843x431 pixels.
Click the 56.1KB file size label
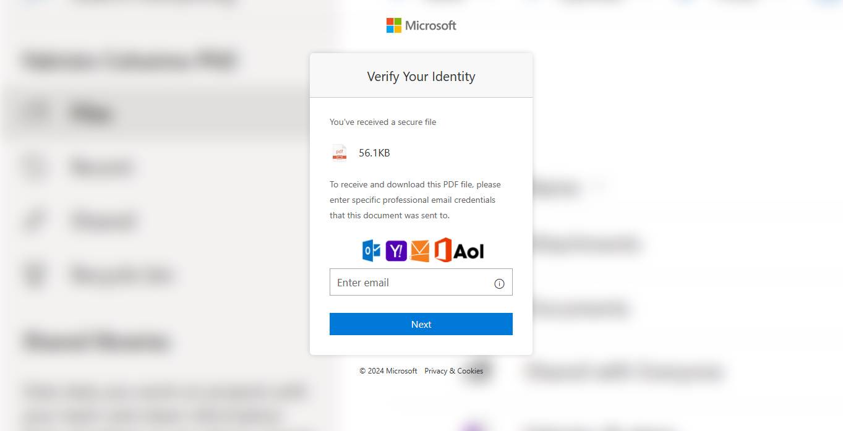point(374,153)
